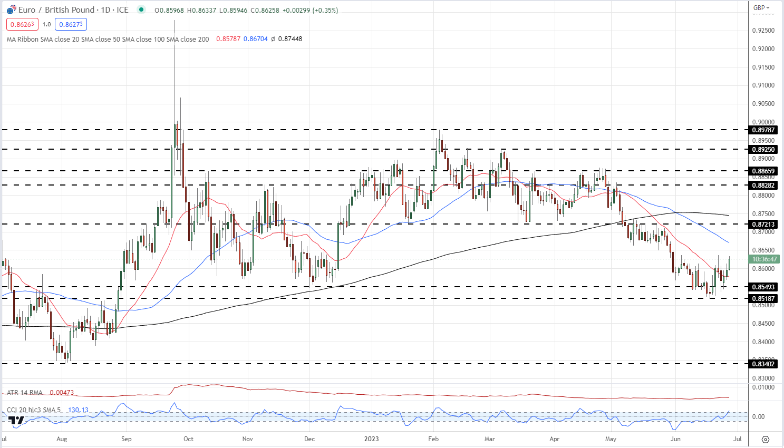Viewport: 784px width, 448px height.
Task: Open chart settings gear icon
Action: (766, 439)
